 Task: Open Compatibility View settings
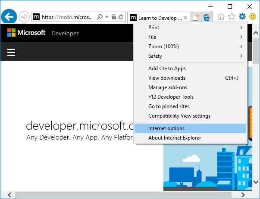click(190, 116)
